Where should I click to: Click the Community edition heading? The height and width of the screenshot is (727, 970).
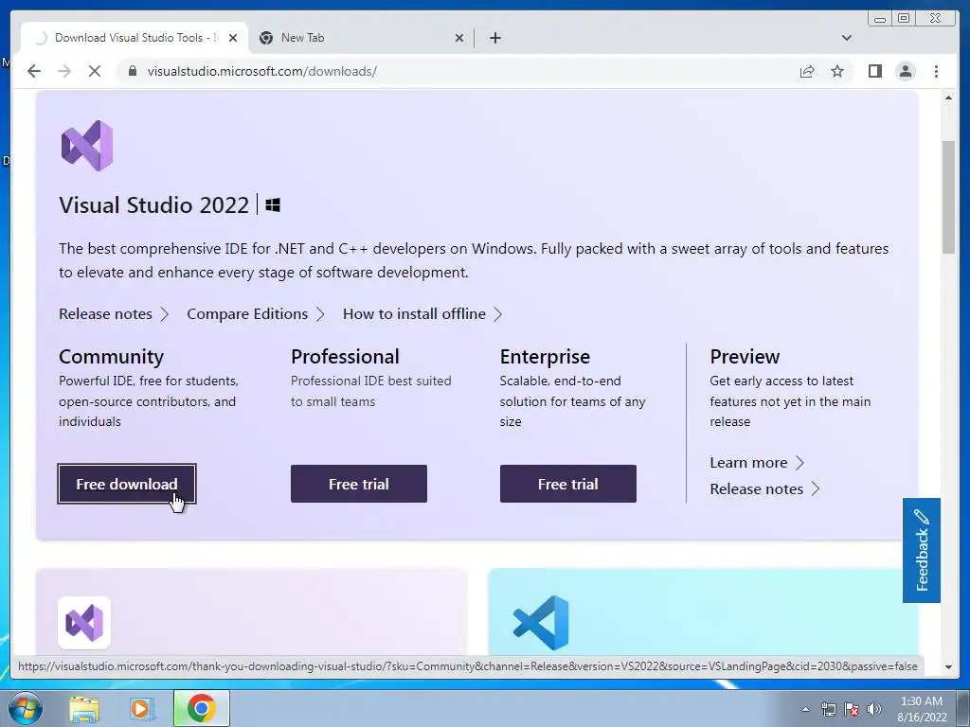(112, 357)
